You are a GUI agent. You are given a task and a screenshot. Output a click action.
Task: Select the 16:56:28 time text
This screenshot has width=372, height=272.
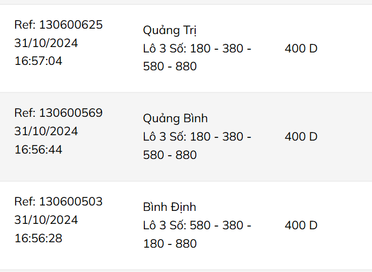click(38, 238)
